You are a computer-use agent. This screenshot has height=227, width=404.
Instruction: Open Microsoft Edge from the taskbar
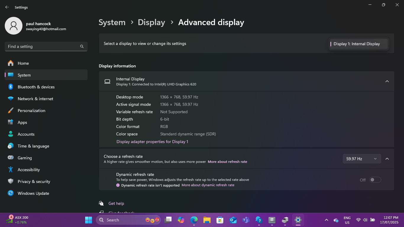194,220
